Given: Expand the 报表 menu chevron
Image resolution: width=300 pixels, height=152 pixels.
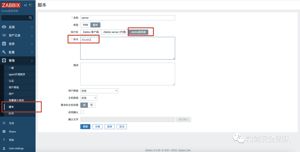Looking at the screenshot, I should coord(32,44).
